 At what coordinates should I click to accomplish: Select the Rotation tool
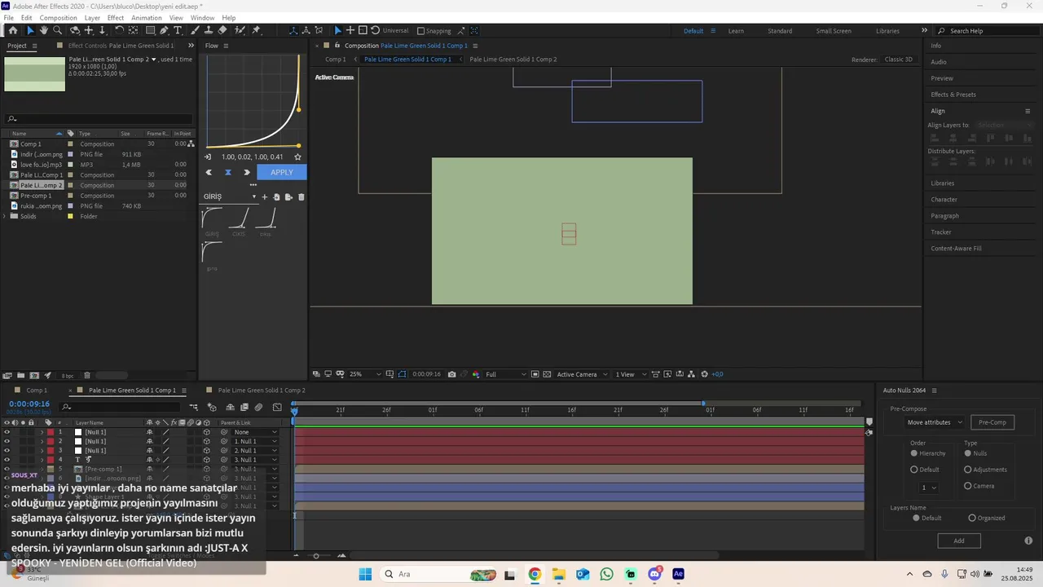coord(119,30)
